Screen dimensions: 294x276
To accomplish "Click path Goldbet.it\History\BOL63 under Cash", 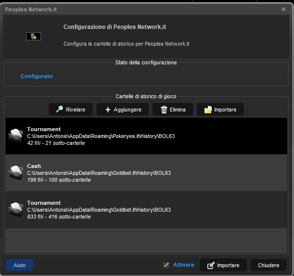I will tap(99, 173).
